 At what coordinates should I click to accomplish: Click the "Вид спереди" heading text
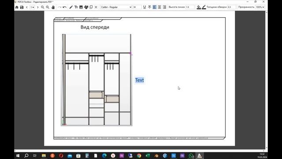click(95, 27)
